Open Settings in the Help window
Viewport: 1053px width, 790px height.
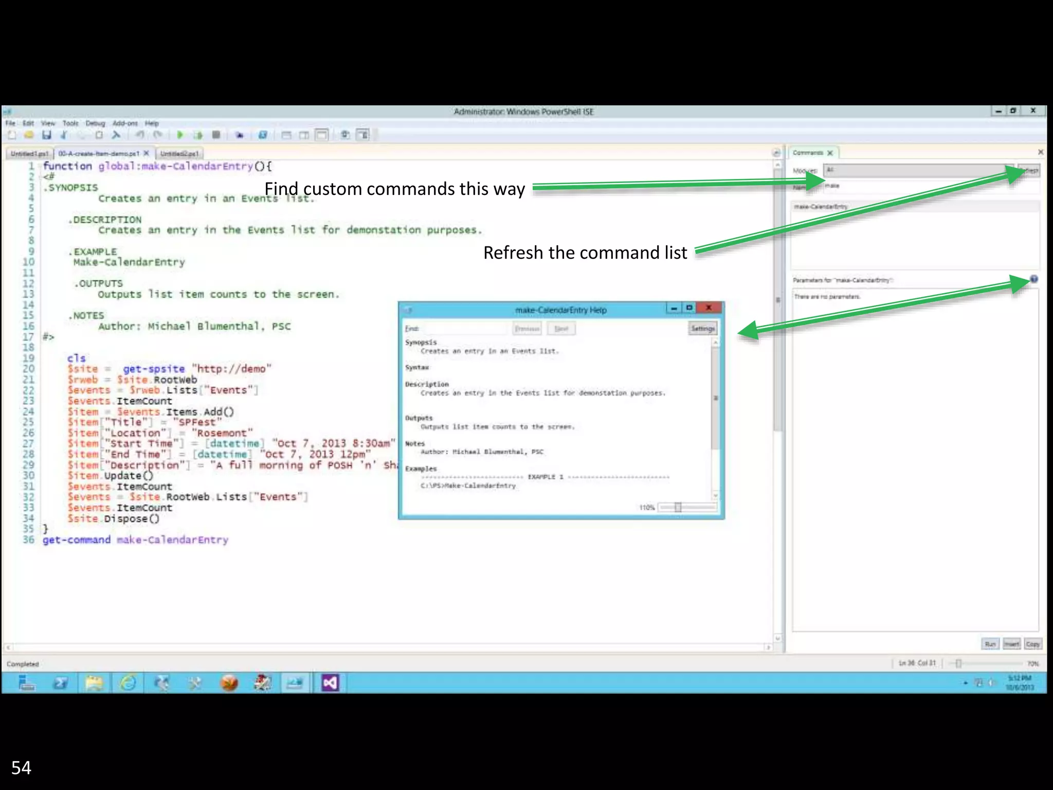(703, 329)
